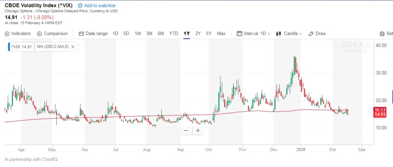Expand Candle chart type dropdown
This screenshot has width=393, height=167.
coord(289,34)
